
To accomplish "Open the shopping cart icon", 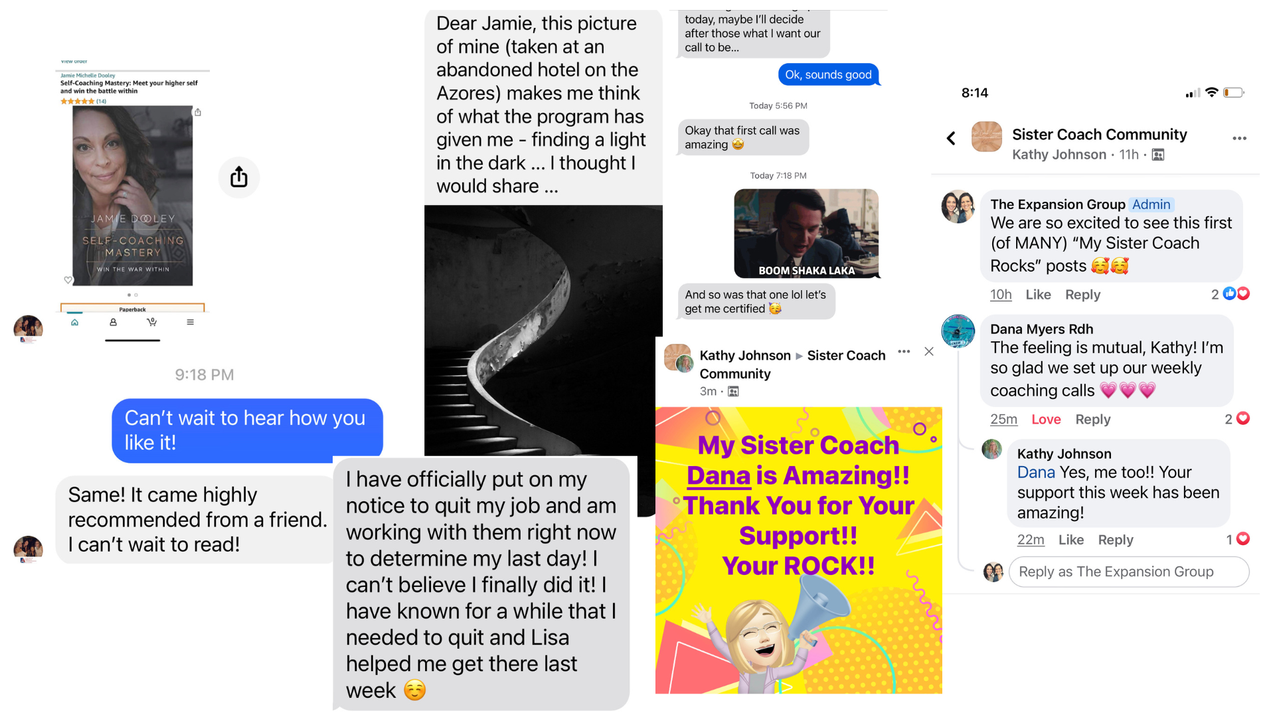I will [x=152, y=322].
